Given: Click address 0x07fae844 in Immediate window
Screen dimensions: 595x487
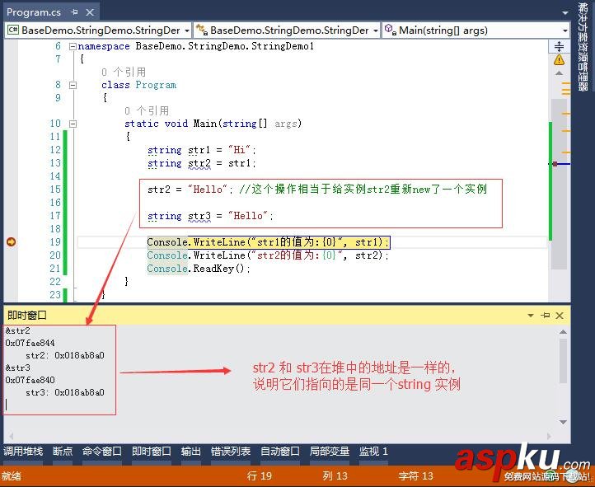Looking at the screenshot, I should click(30, 344).
